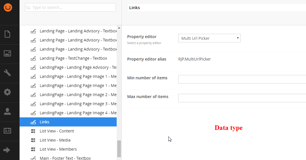Image resolution: width=306 pixels, height=160 pixels.
Task: Open the Users section person icon
Action: point(7,111)
